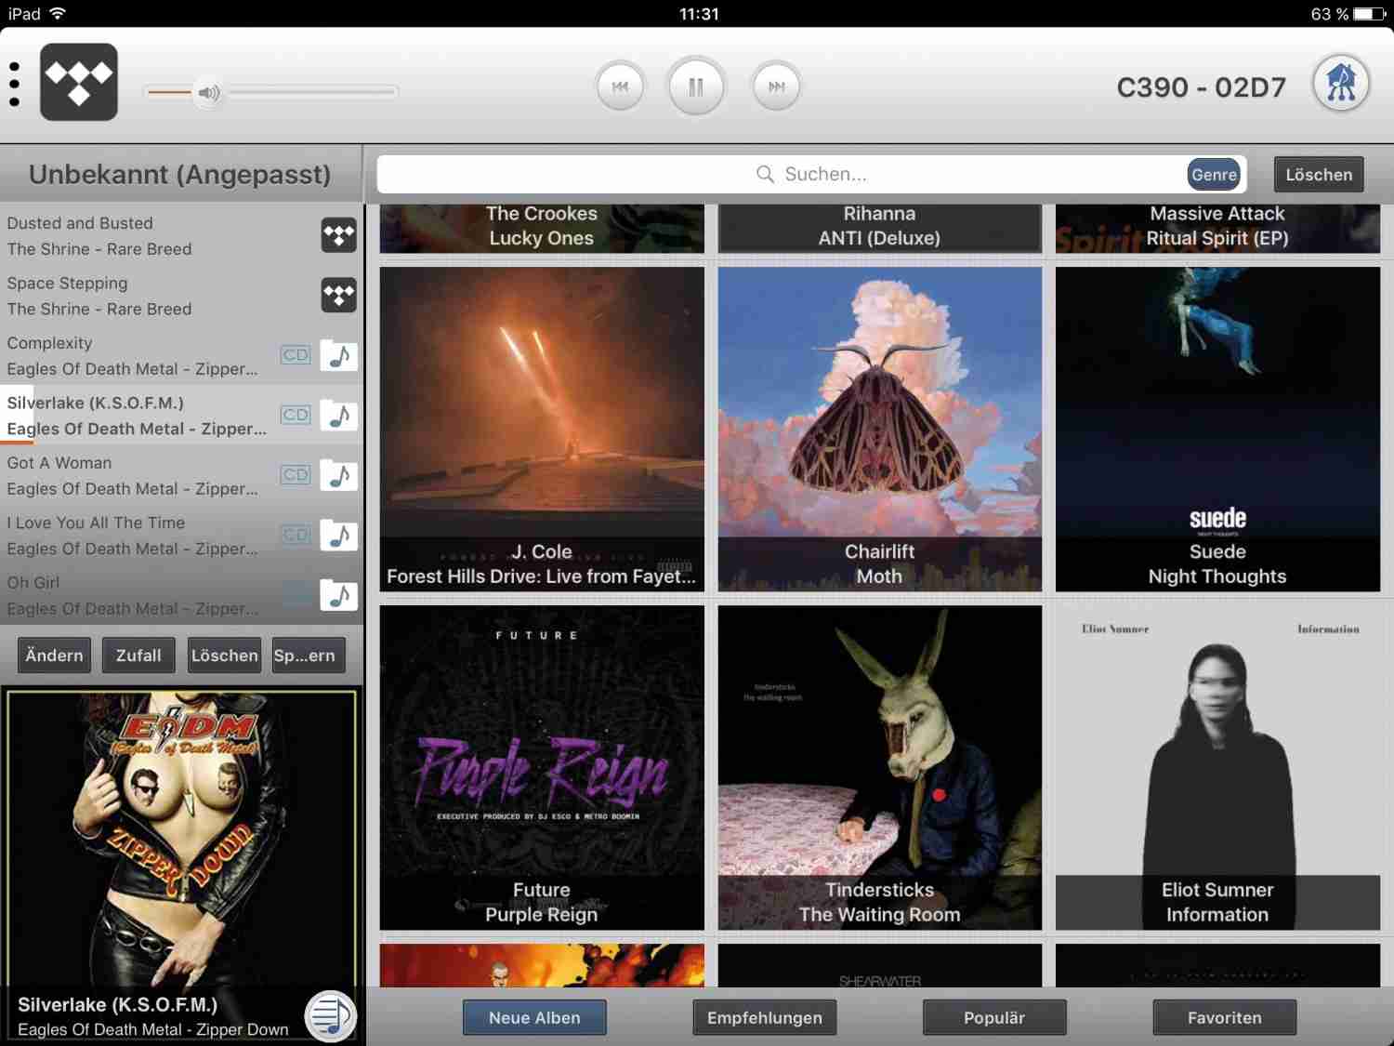Open Massive Attack Ritual Spirit (EP) album
The image size is (1394, 1046).
(1217, 228)
